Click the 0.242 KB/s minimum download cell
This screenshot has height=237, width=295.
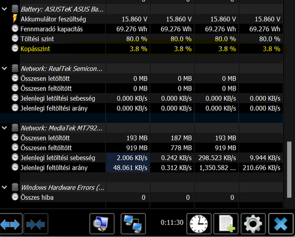[x=172, y=158]
